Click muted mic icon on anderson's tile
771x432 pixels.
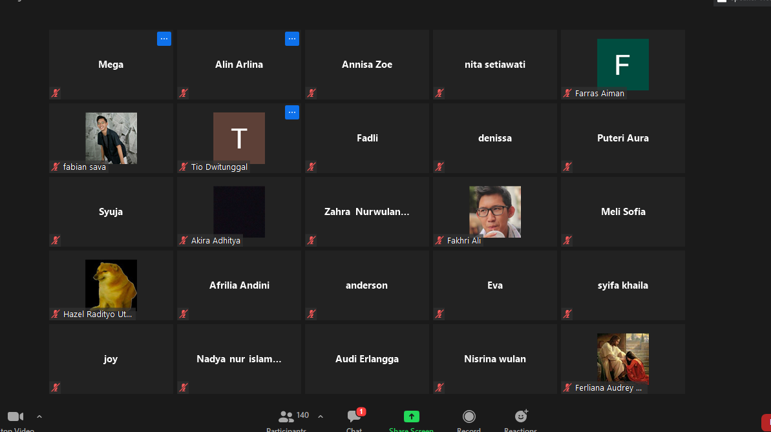tap(312, 314)
